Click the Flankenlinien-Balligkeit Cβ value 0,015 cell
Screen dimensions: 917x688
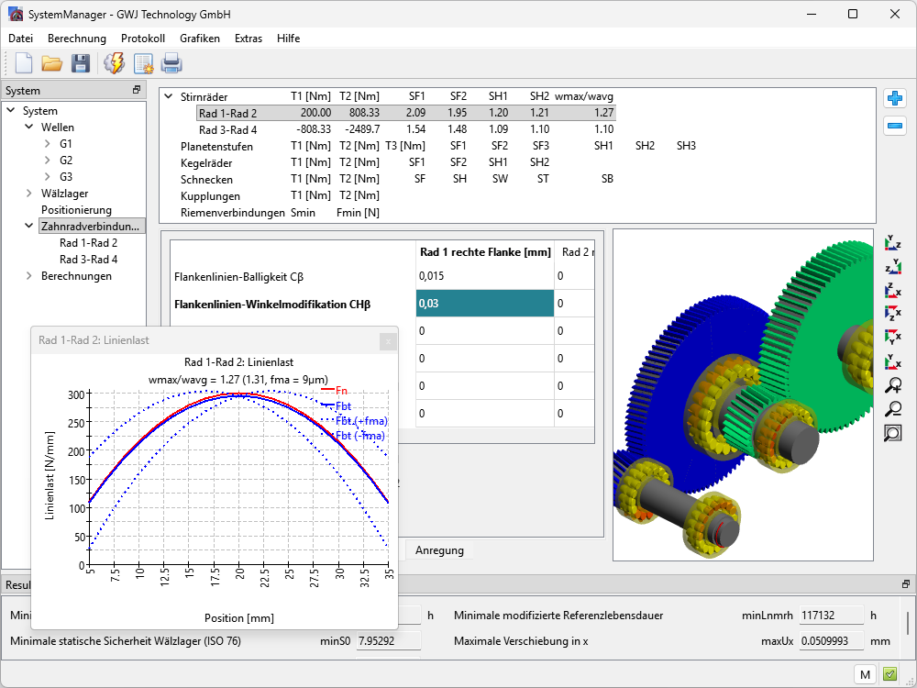tap(484, 275)
